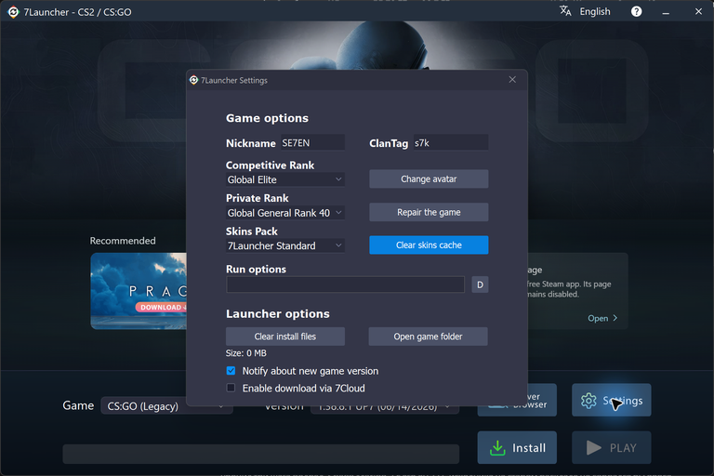
Task: Click the 7Launcher logo in title bar
Action: click(x=13, y=12)
